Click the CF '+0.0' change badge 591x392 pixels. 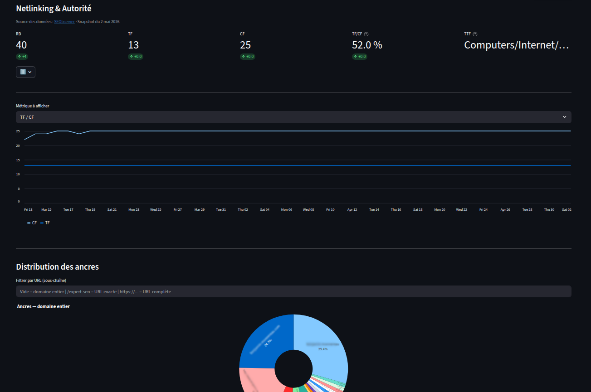248,57
